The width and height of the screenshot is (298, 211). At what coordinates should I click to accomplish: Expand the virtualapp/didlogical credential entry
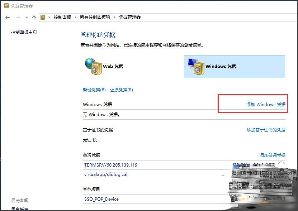[x=107, y=174]
